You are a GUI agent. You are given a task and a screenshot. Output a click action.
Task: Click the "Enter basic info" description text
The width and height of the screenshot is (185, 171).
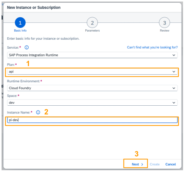(x=43, y=39)
